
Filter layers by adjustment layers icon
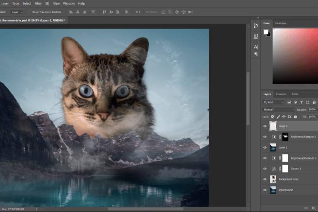(295, 102)
